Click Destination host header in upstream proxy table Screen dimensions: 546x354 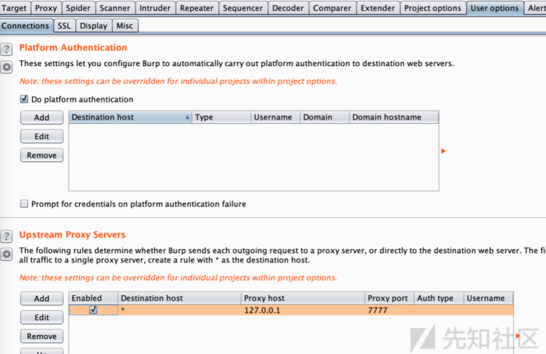[179, 298]
